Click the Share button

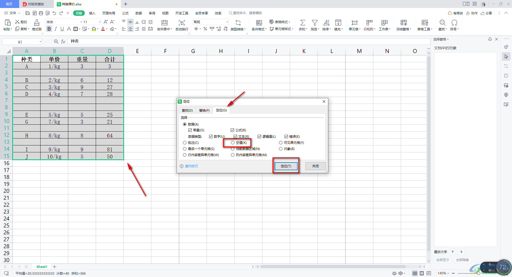pos(486,13)
